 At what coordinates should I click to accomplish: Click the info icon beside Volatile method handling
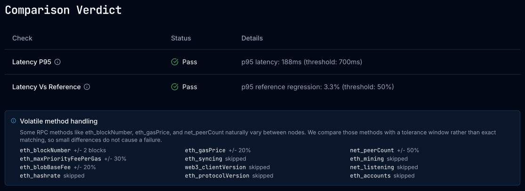pyautogui.click(x=13, y=121)
